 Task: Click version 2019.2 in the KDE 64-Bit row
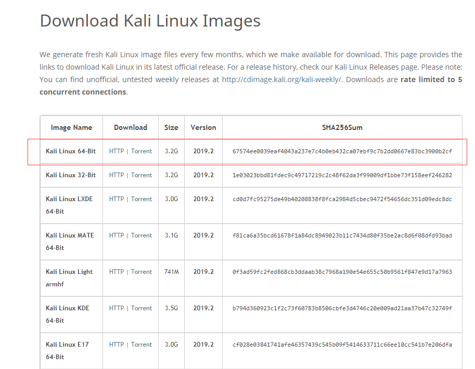203,308
